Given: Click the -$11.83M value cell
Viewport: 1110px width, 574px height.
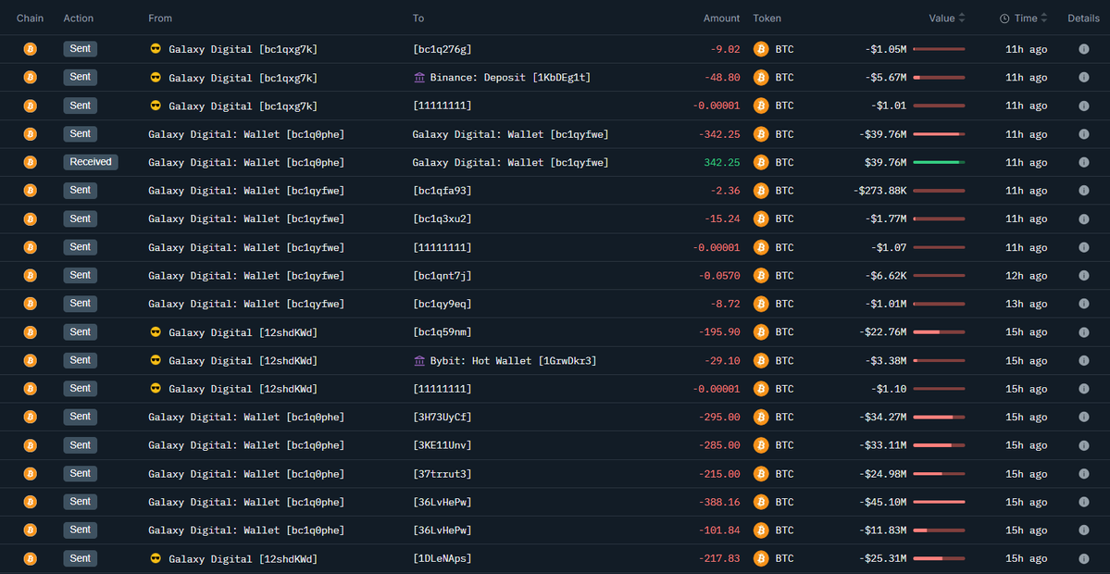Looking at the screenshot, I should pos(883,530).
